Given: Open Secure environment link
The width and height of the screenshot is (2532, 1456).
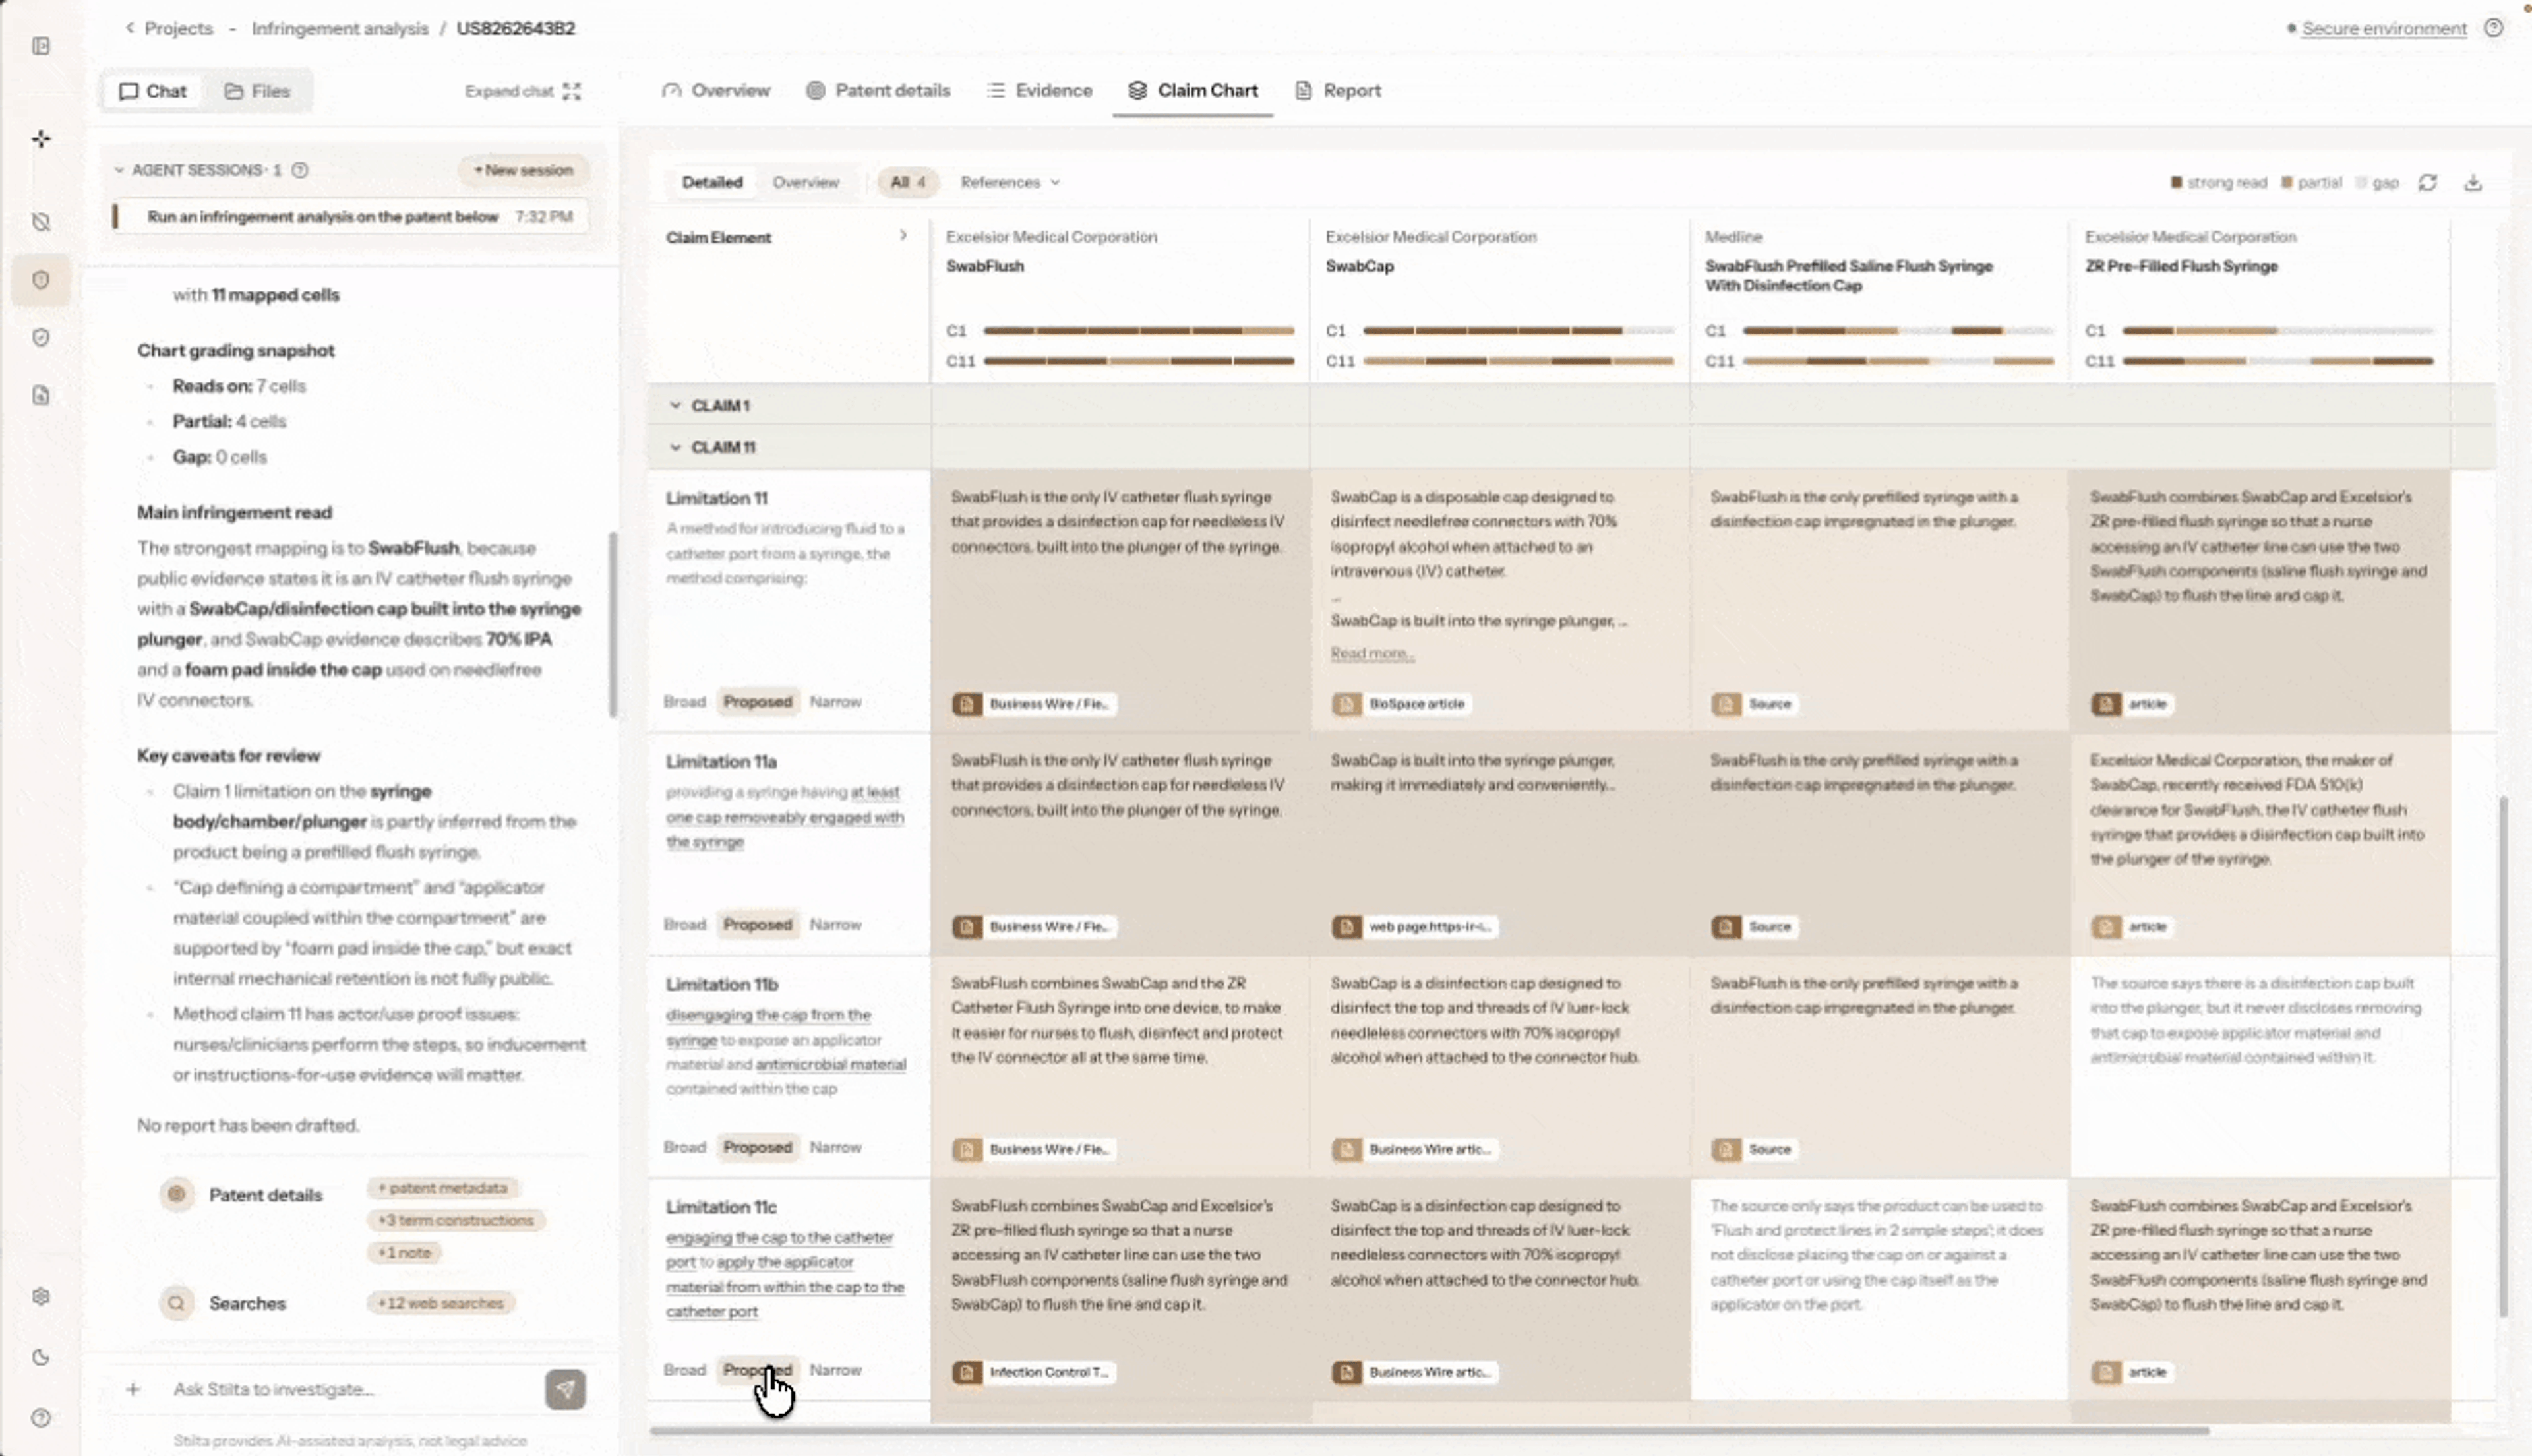Looking at the screenshot, I should (x=2384, y=29).
